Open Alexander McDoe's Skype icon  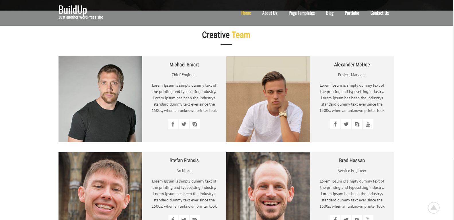pos(357,124)
